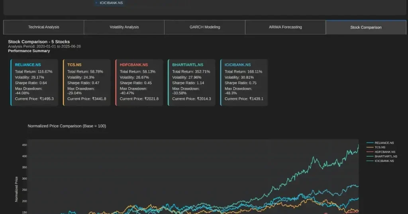Click the 450 tick label on the y-axis
This screenshot has height=214, width=408.
coord(24,145)
